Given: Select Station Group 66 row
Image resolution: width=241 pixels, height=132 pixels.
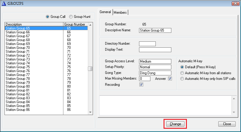Looking at the screenshot, I should point(46,32).
